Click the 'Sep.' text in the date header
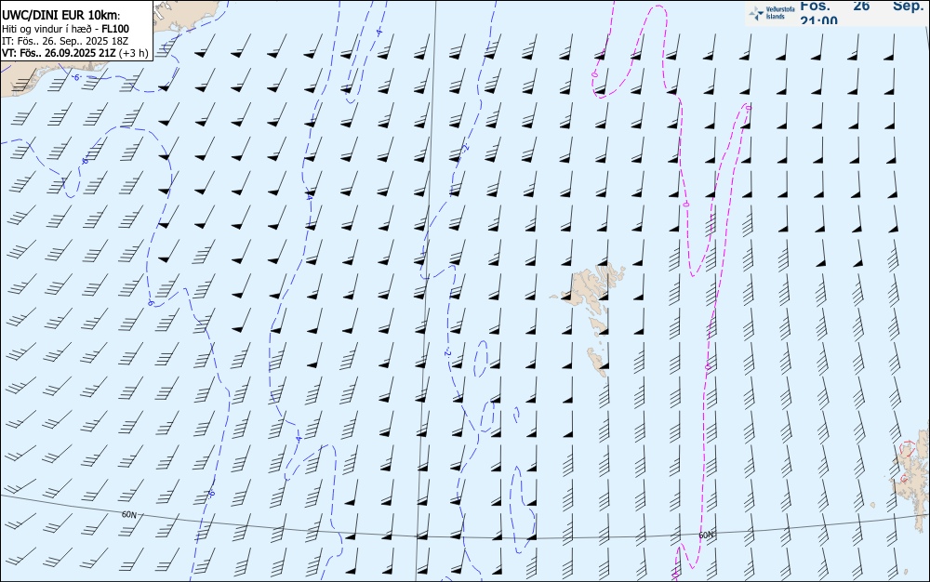 click(908, 6)
